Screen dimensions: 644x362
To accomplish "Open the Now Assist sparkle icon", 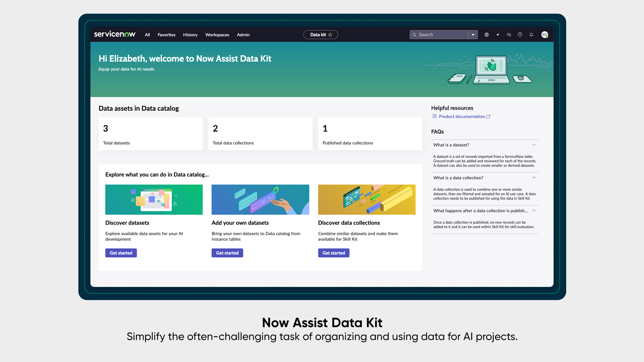I will point(498,35).
